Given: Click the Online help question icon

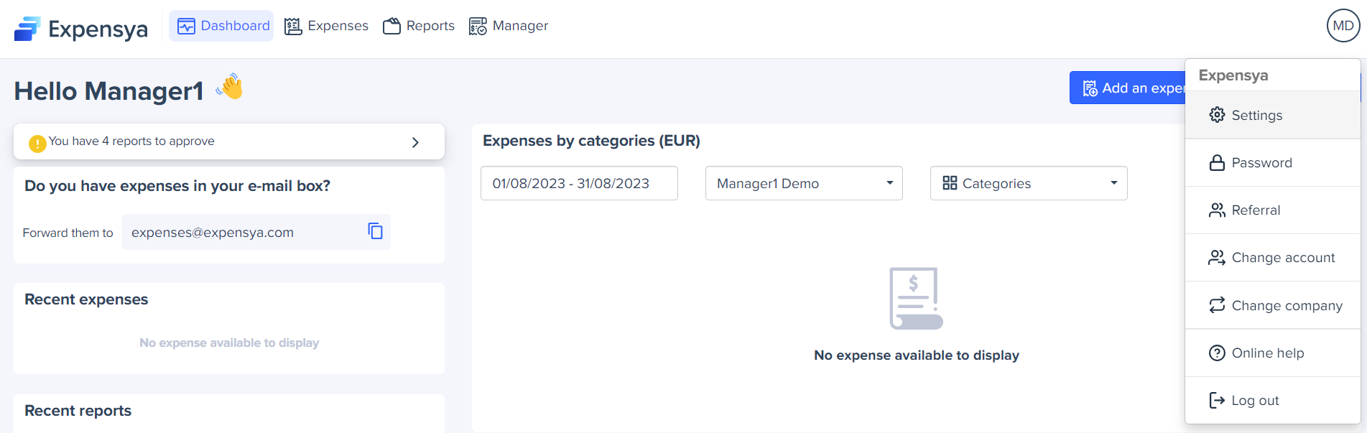Looking at the screenshot, I should [x=1217, y=353].
